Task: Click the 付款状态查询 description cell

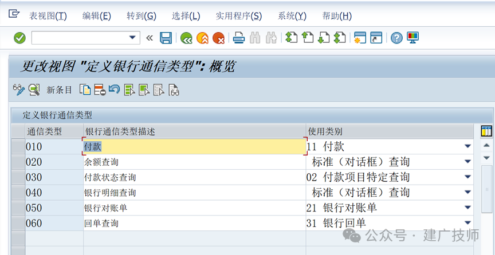Action: [194, 177]
